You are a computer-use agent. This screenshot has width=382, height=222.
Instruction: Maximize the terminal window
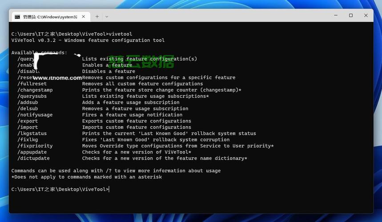(x=351, y=16)
